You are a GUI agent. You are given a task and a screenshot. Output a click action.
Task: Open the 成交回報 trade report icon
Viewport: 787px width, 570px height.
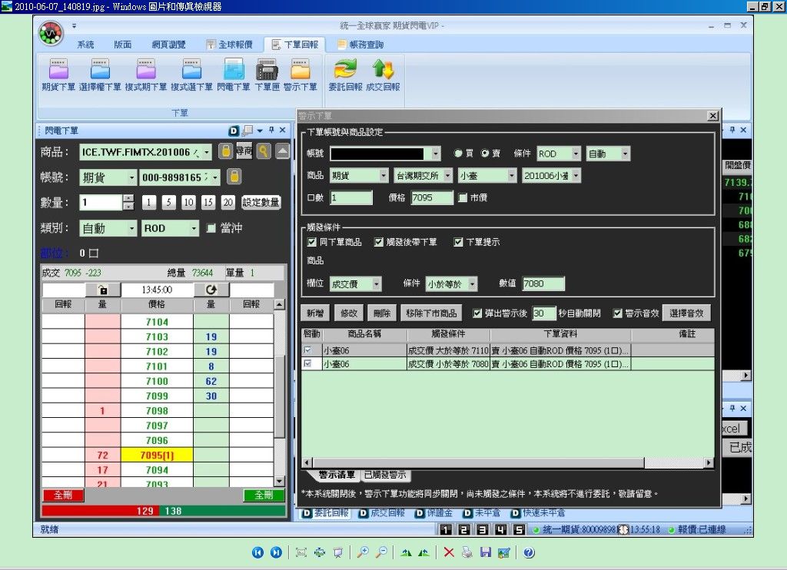pos(383,75)
